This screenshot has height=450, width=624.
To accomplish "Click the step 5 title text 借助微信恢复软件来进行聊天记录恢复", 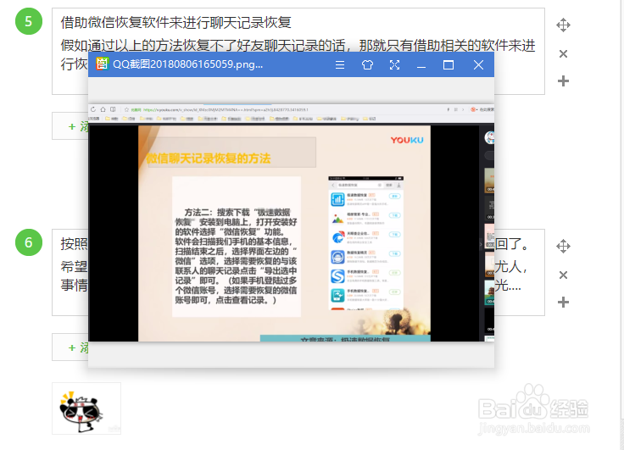I will point(175,22).
